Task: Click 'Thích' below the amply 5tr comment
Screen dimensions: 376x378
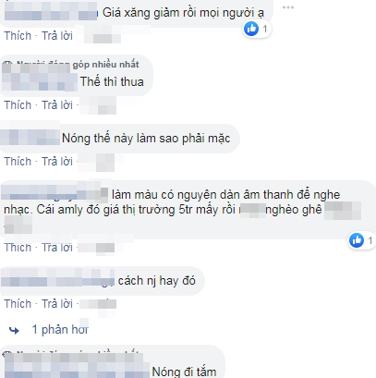Action: 18,248
